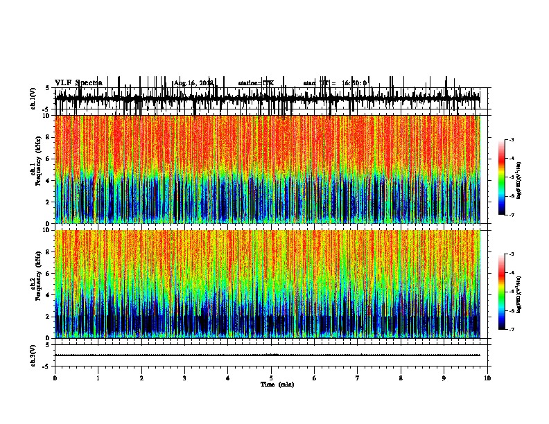Click the '5' tick of ch.1 voltage axis

tap(48, 88)
